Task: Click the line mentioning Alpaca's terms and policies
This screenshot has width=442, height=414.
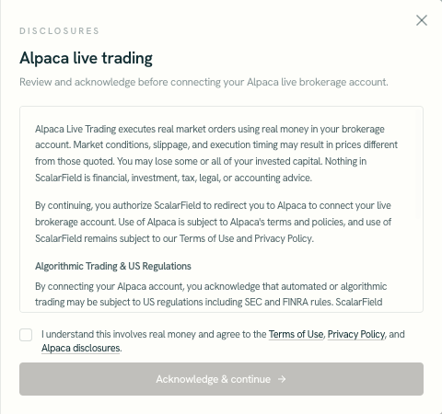Action: pyautogui.click(x=213, y=222)
